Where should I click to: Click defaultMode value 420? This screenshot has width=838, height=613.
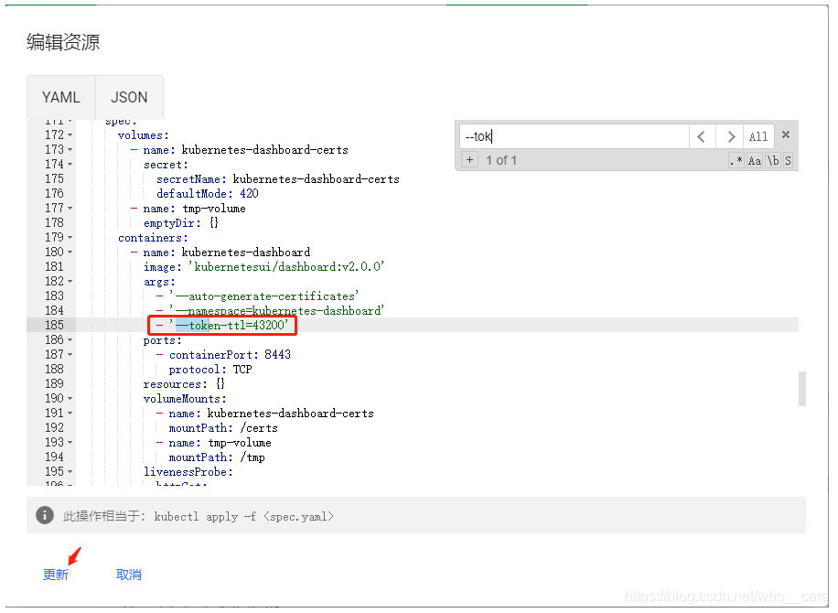click(249, 193)
